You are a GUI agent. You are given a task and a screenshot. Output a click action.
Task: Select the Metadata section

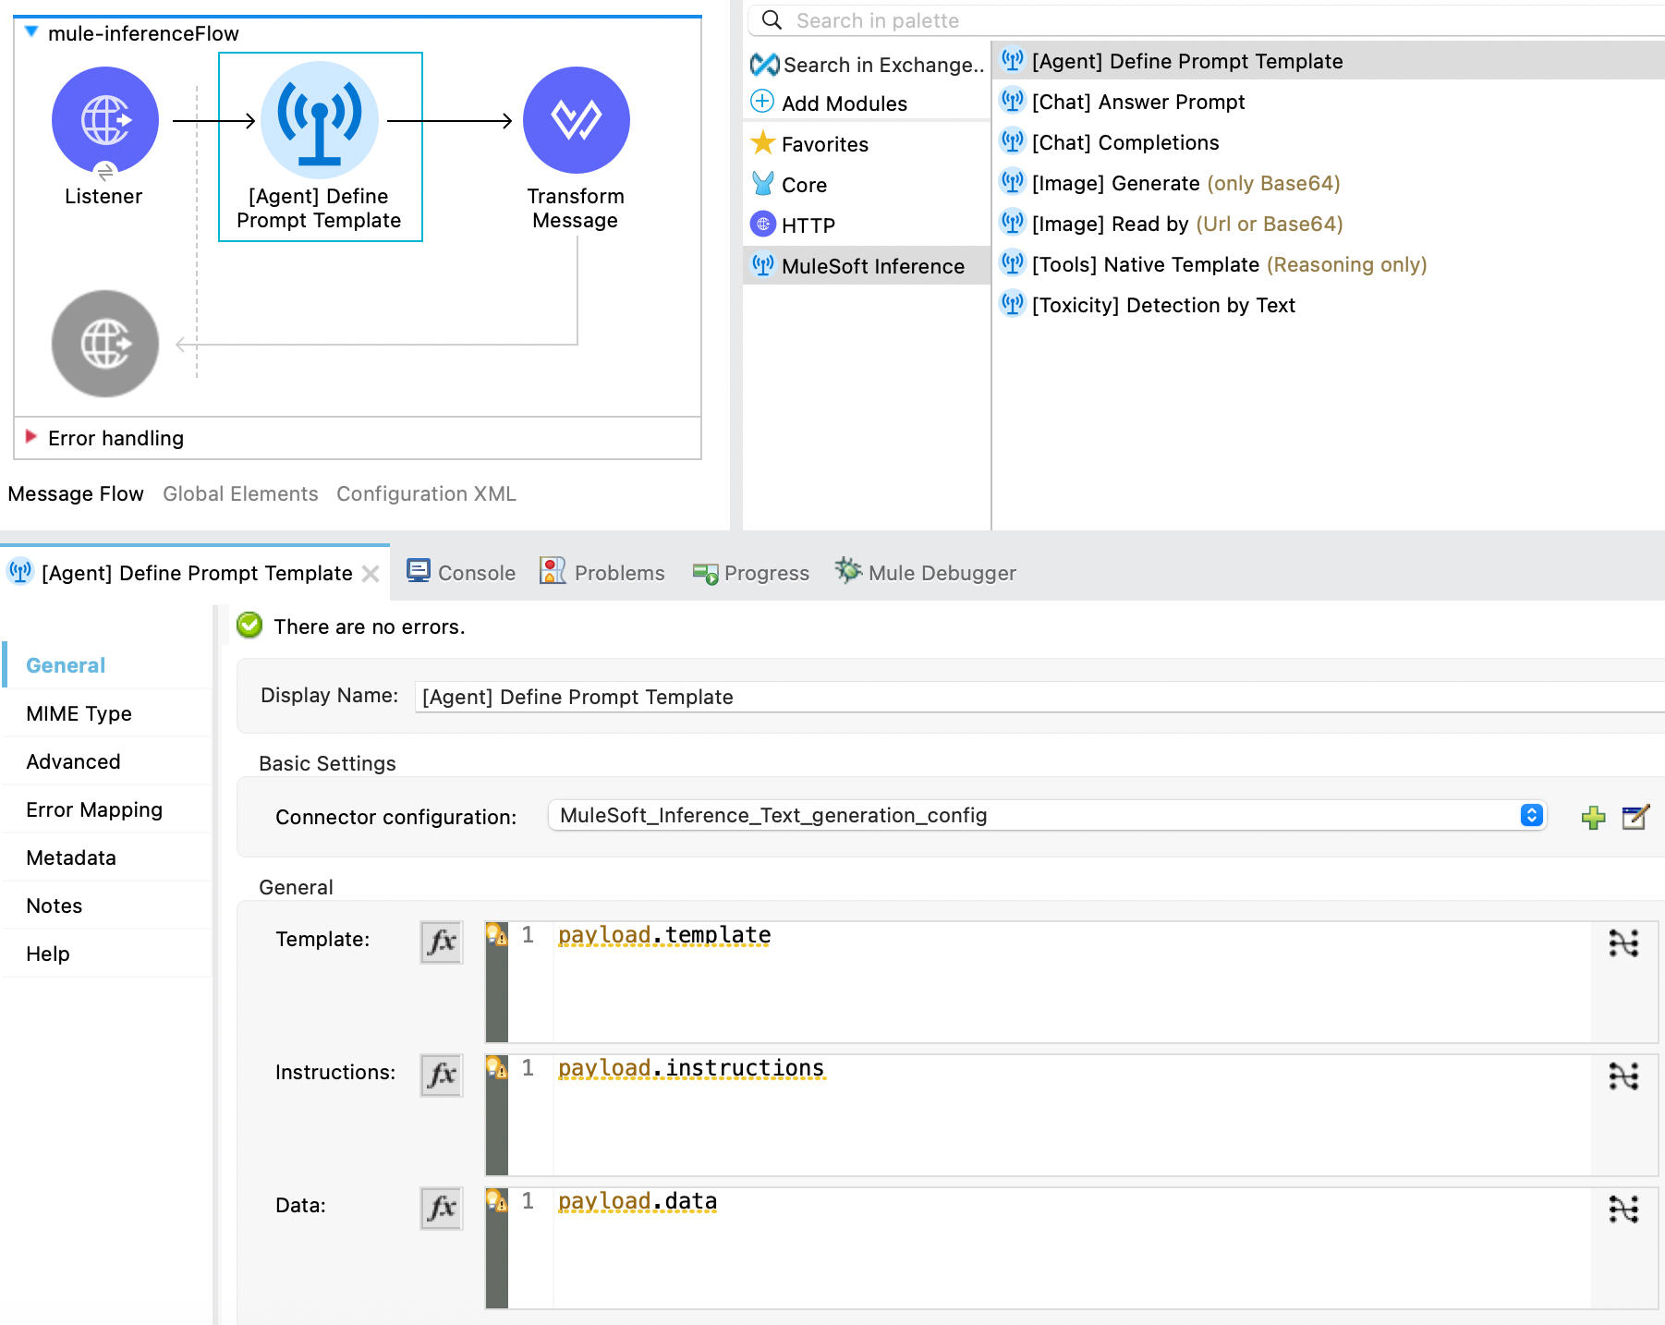pos(107,857)
